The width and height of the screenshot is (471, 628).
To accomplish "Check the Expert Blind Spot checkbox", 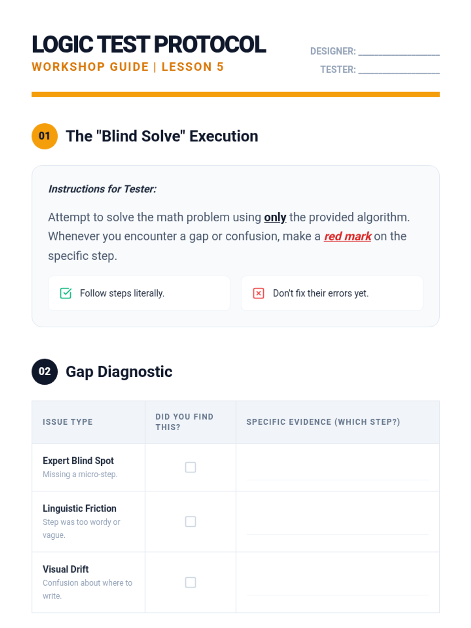I will click(x=190, y=467).
